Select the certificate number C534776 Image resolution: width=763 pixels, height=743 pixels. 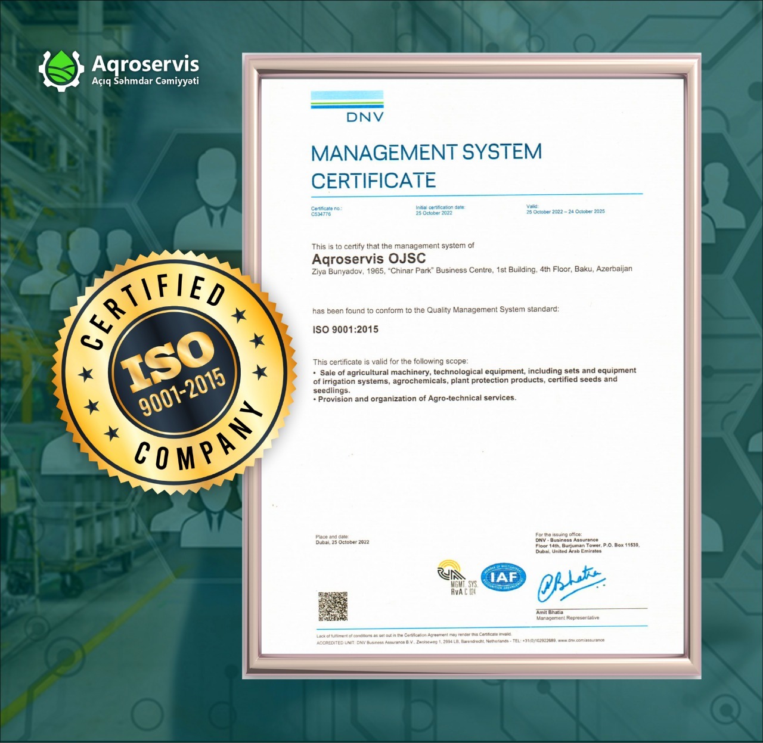[x=321, y=214]
